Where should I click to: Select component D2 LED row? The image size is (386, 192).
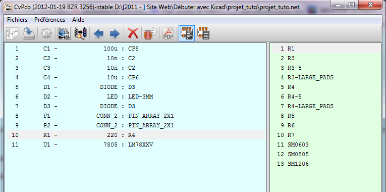click(x=136, y=97)
